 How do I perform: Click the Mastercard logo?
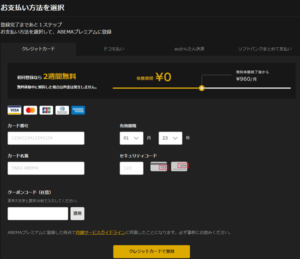30,110
